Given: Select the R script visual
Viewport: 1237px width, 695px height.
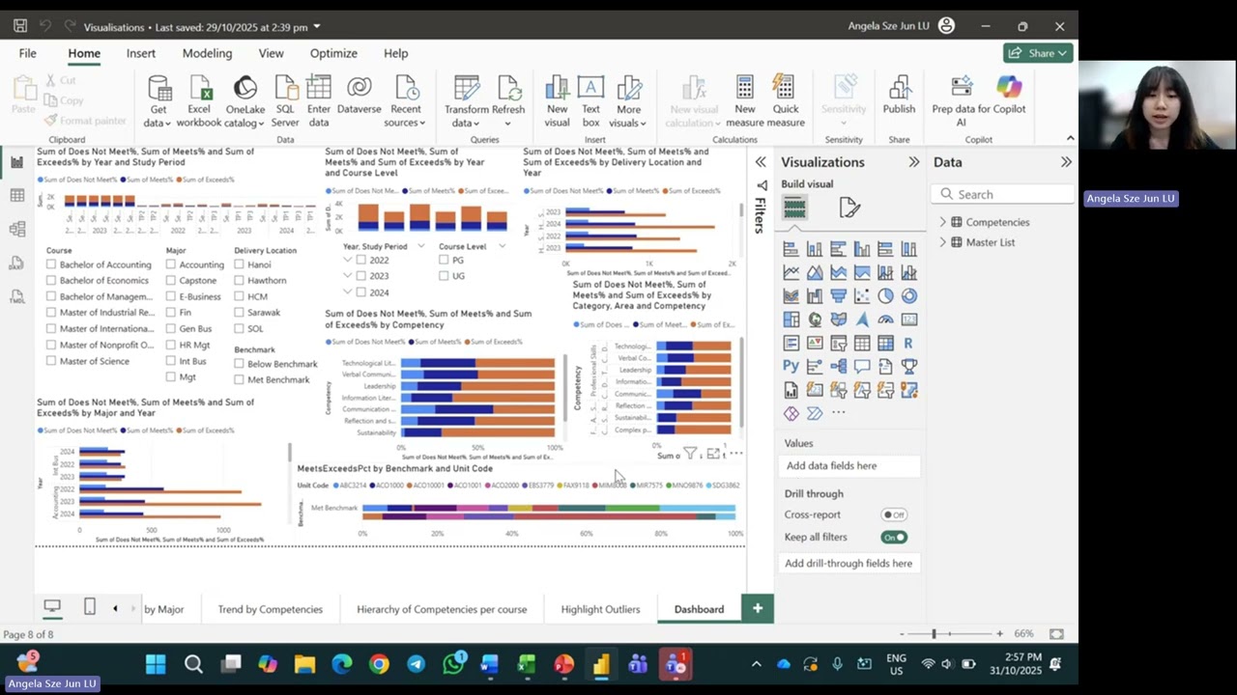Looking at the screenshot, I should coord(908,344).
